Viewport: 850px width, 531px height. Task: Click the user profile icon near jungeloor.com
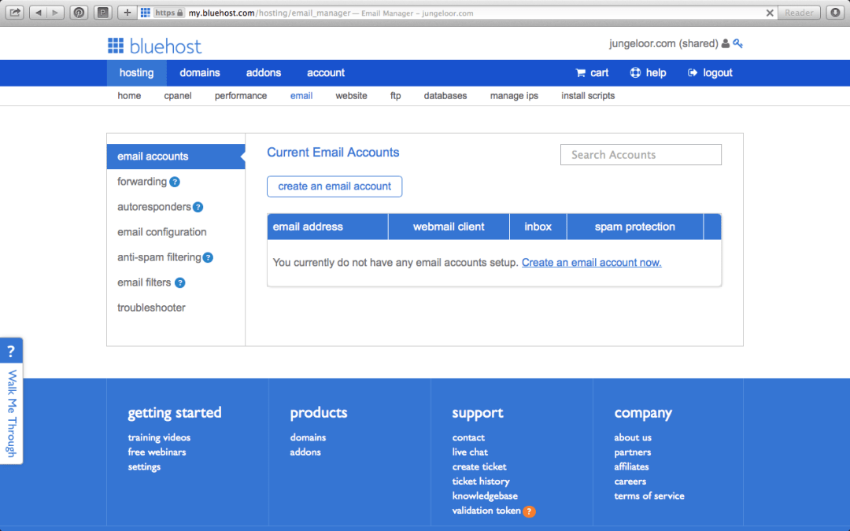726,44
